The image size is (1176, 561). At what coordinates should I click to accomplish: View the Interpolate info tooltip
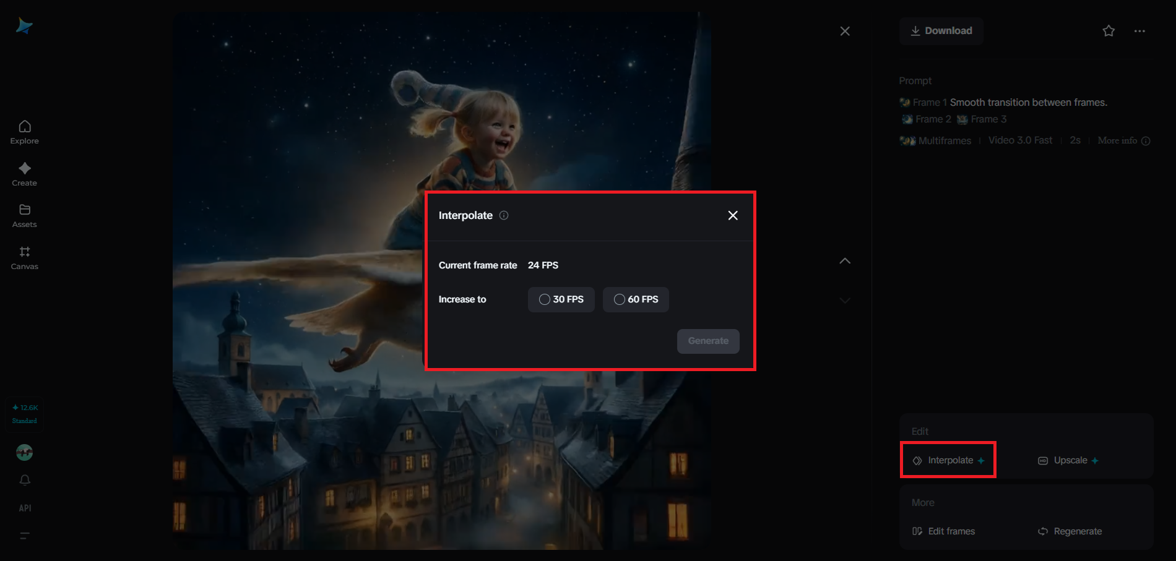coord(504,215)
